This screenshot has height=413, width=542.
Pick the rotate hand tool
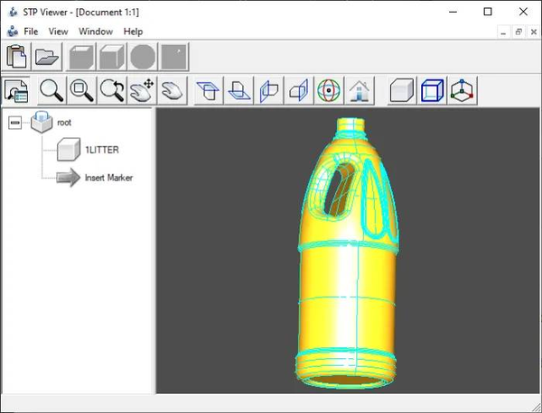point(173,91)
